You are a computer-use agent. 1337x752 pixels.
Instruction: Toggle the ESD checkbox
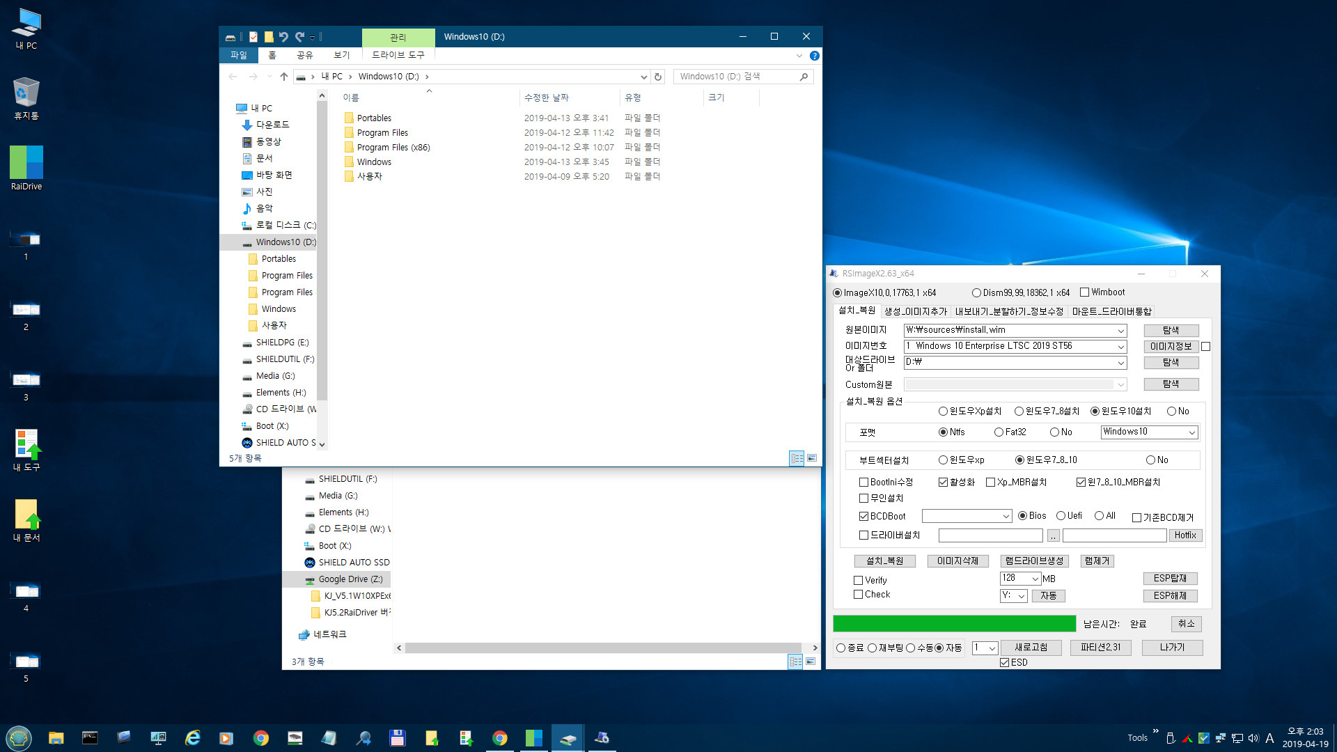[x=1004, y=663]
